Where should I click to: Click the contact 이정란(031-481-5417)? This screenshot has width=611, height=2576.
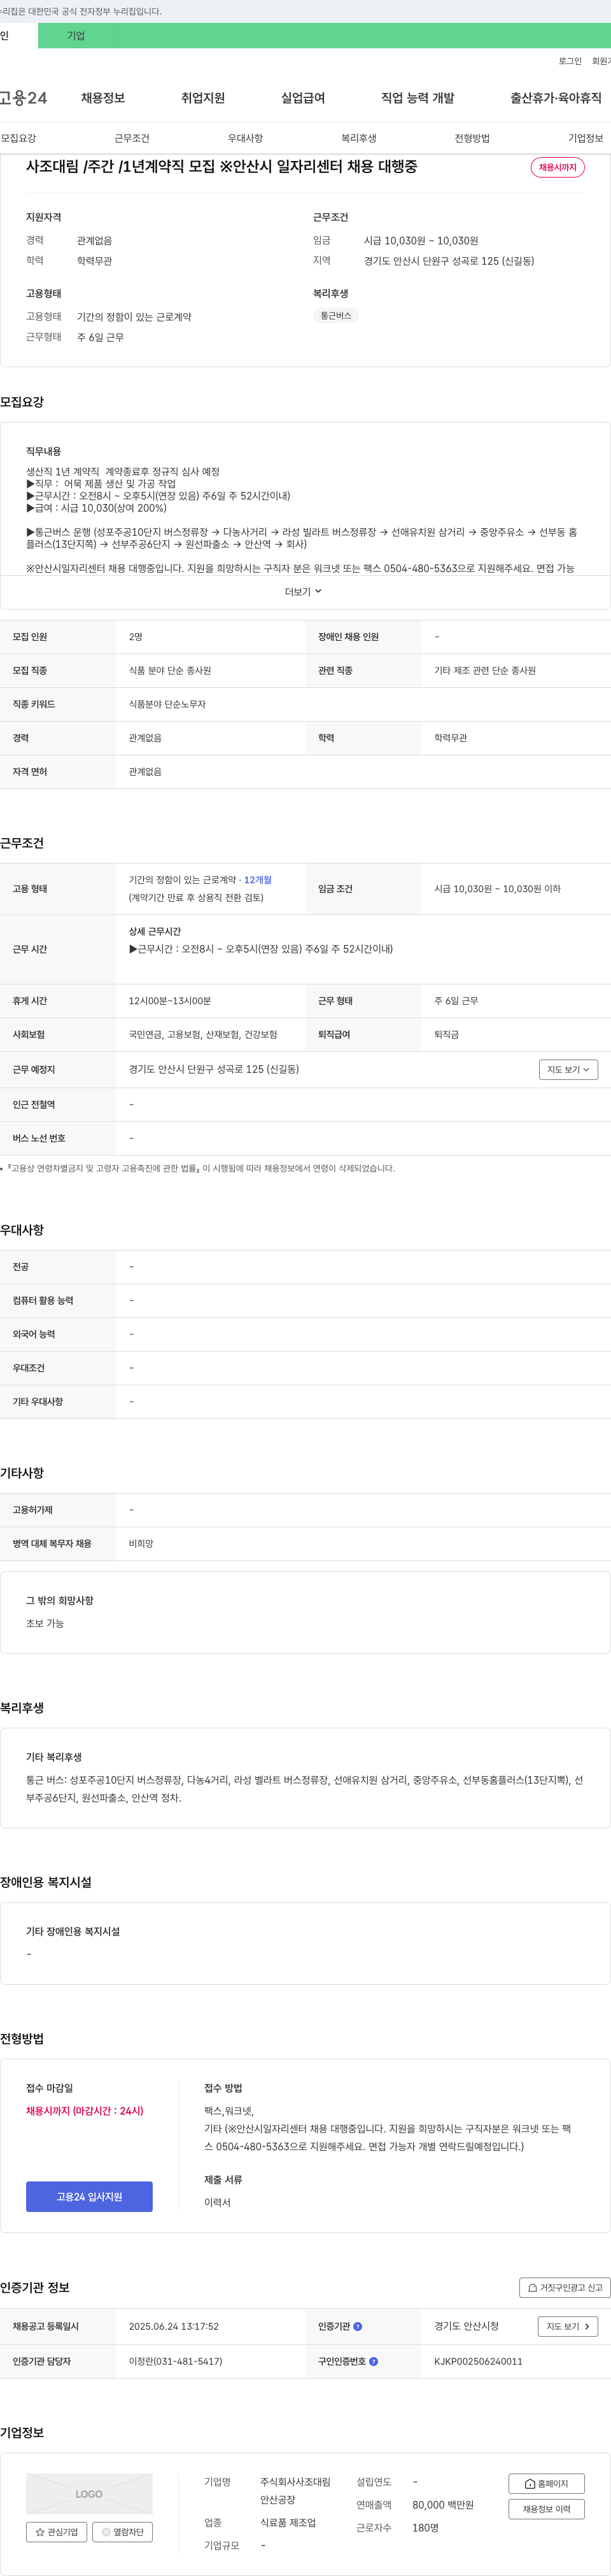click(x=176, y=2361)
